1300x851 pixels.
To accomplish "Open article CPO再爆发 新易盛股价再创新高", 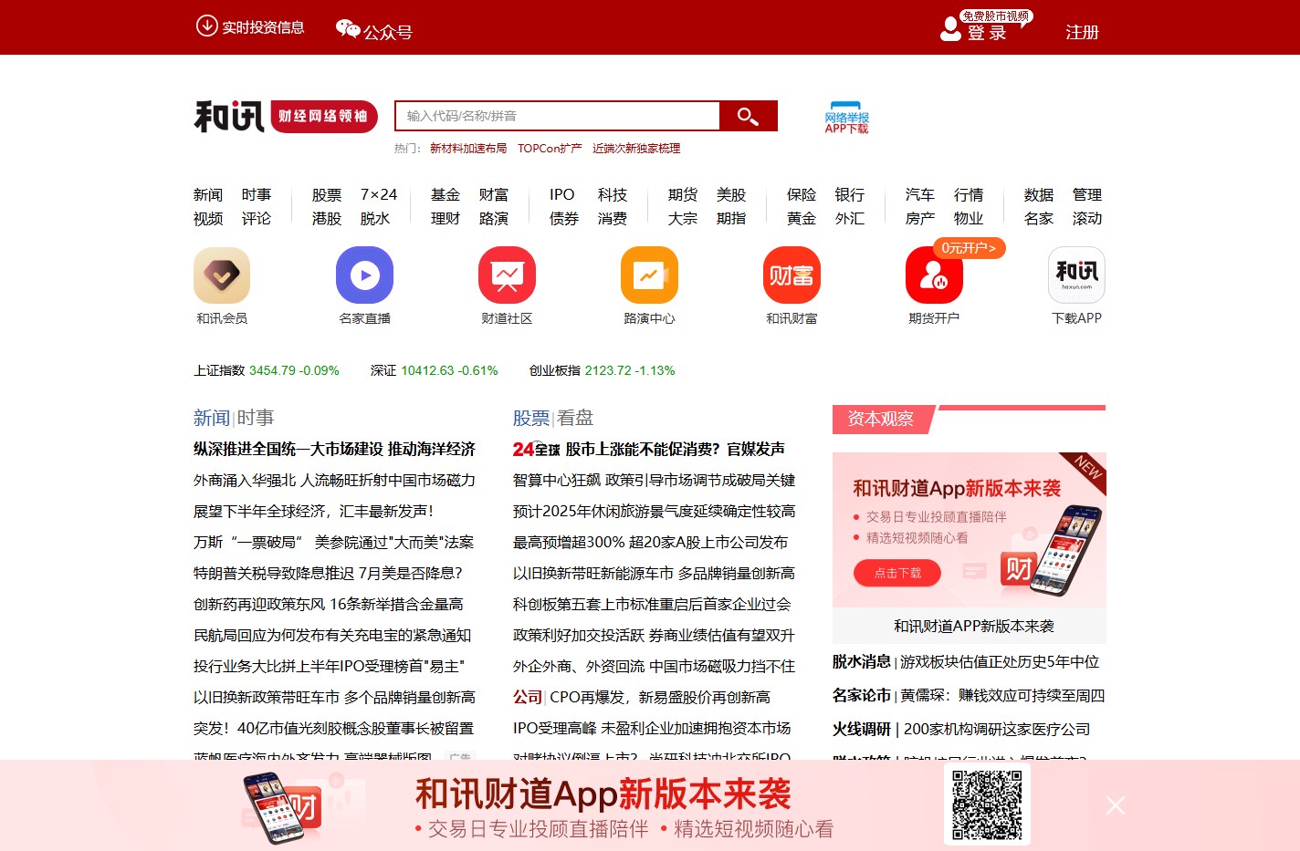I will point(660,697).
